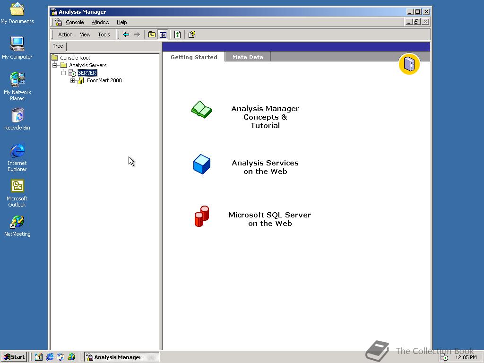Select FoodMart 2000 label in tree
This screenshot has width=484, height=363.
pyautogui.click(x=104, y=80)
